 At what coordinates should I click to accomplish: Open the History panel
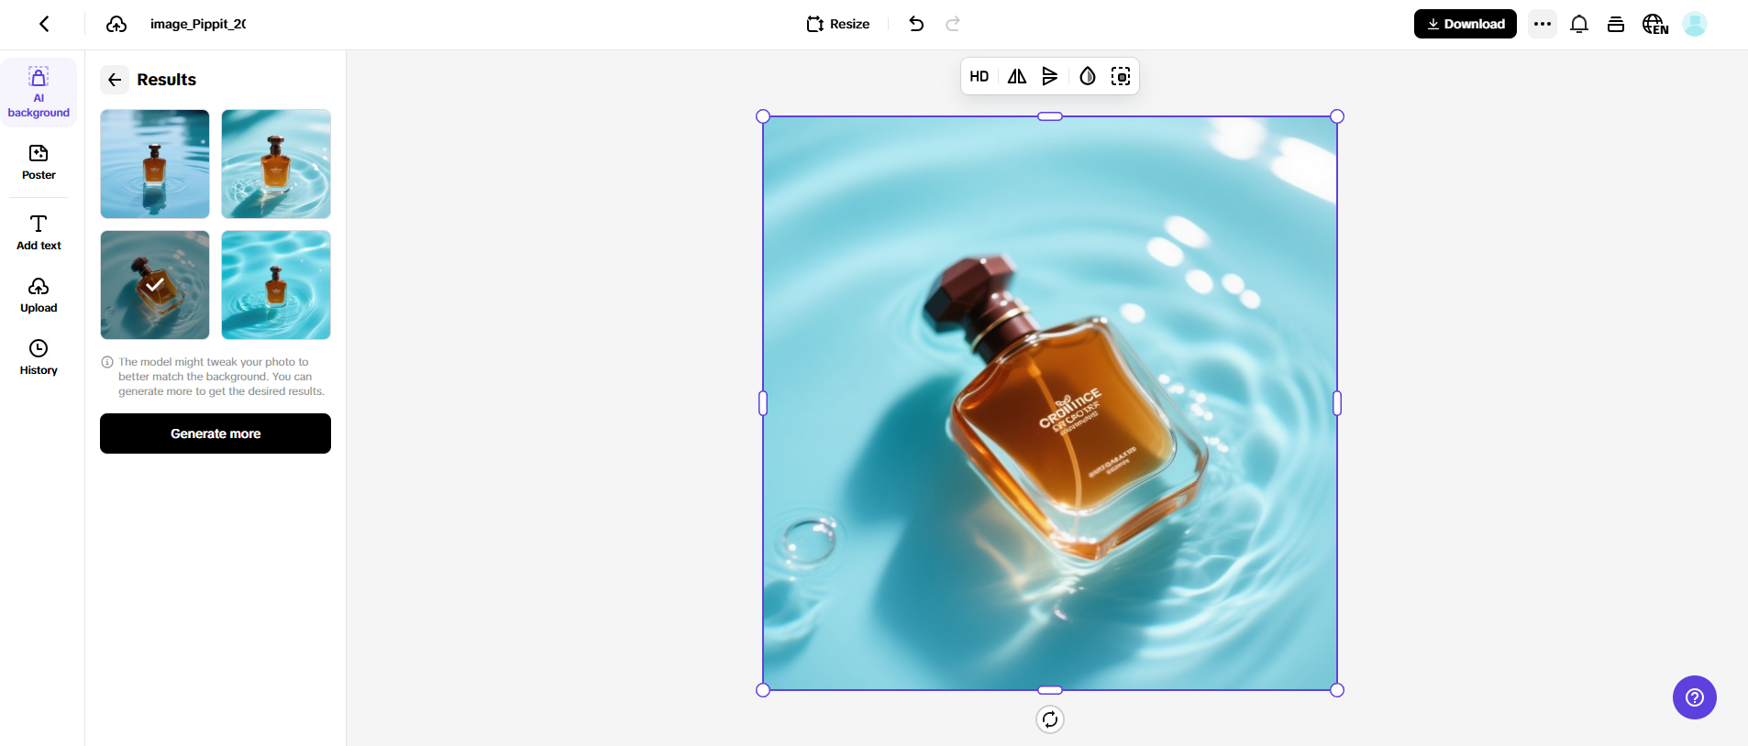[39, 357]
